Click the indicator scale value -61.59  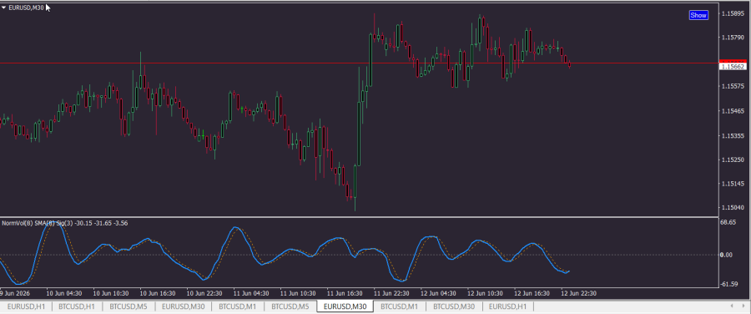[x=729, y=284]
